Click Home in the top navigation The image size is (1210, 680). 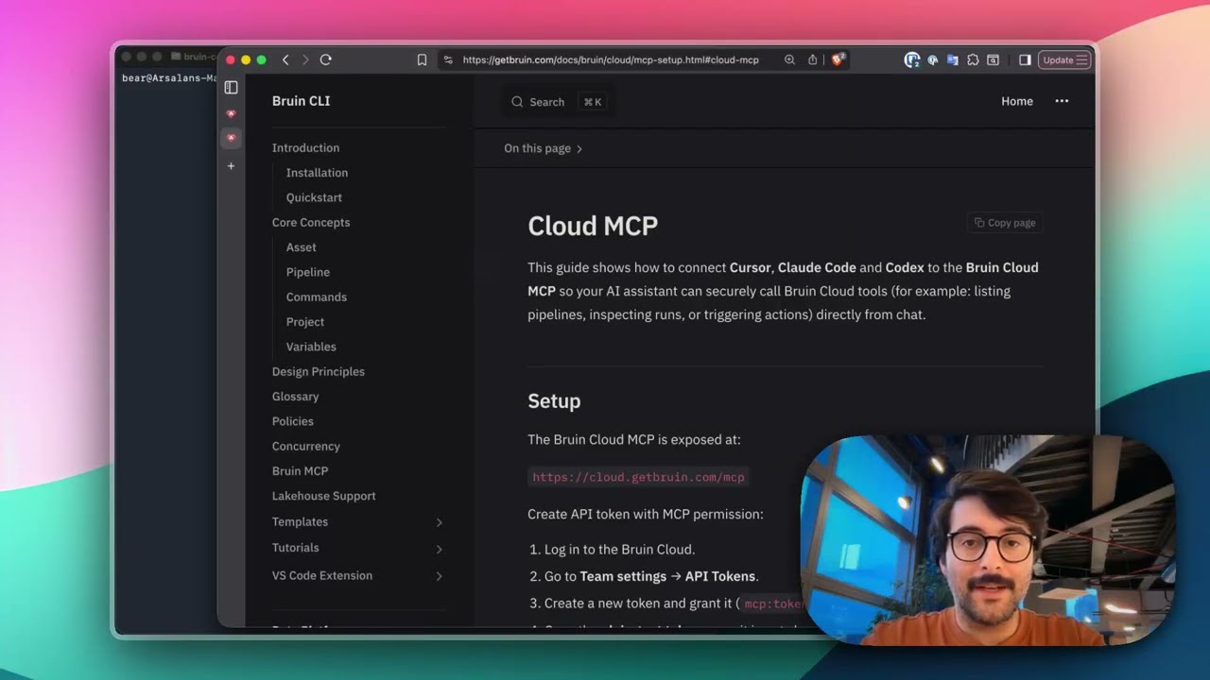click(1017, 101)
